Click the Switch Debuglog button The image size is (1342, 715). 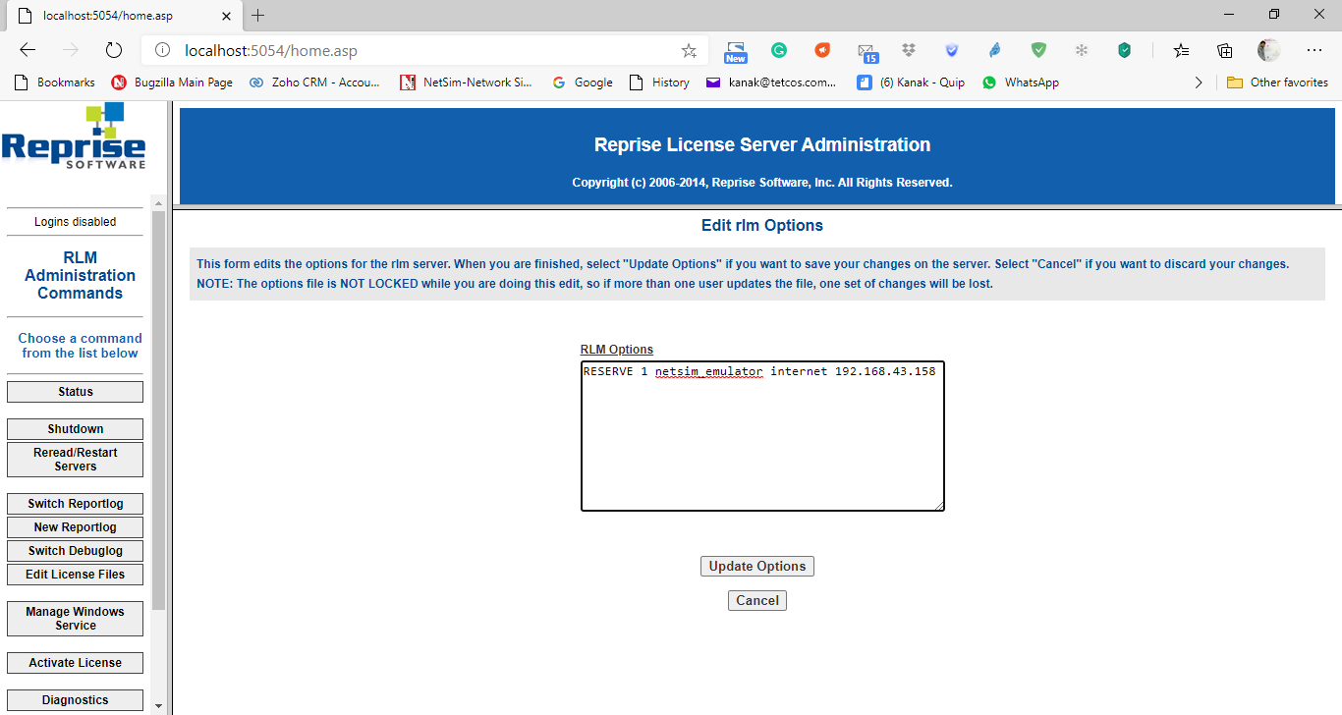(x=75, y=551)
